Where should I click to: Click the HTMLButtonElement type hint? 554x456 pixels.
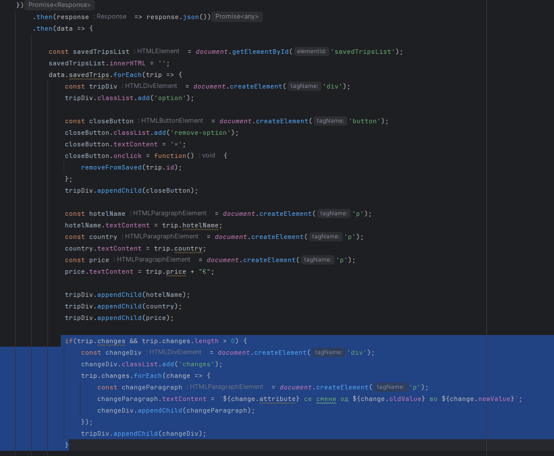[172, 121]
